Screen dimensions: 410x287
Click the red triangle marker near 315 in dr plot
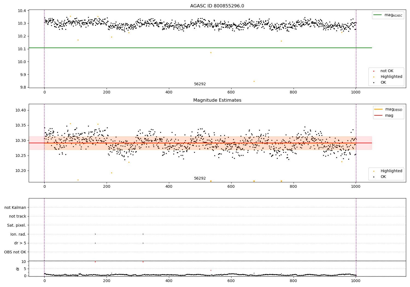tap(143, 262)
